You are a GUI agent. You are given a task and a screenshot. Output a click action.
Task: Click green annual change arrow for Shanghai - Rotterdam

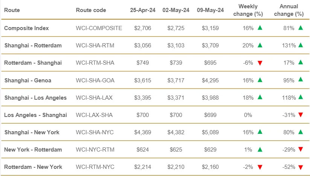pyautogui.click(x=301, y=45)
